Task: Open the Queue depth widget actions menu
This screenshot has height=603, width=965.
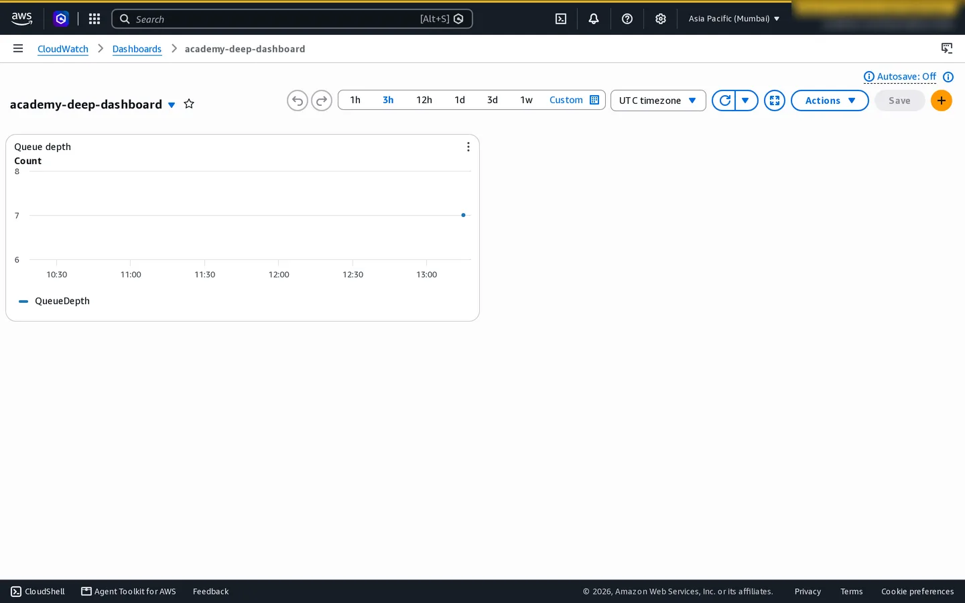Action: click(468, 147)
